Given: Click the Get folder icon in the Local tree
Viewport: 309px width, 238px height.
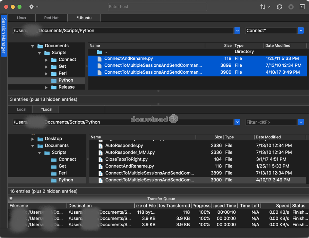Looking at the screenshot, I should coord(54,166).
